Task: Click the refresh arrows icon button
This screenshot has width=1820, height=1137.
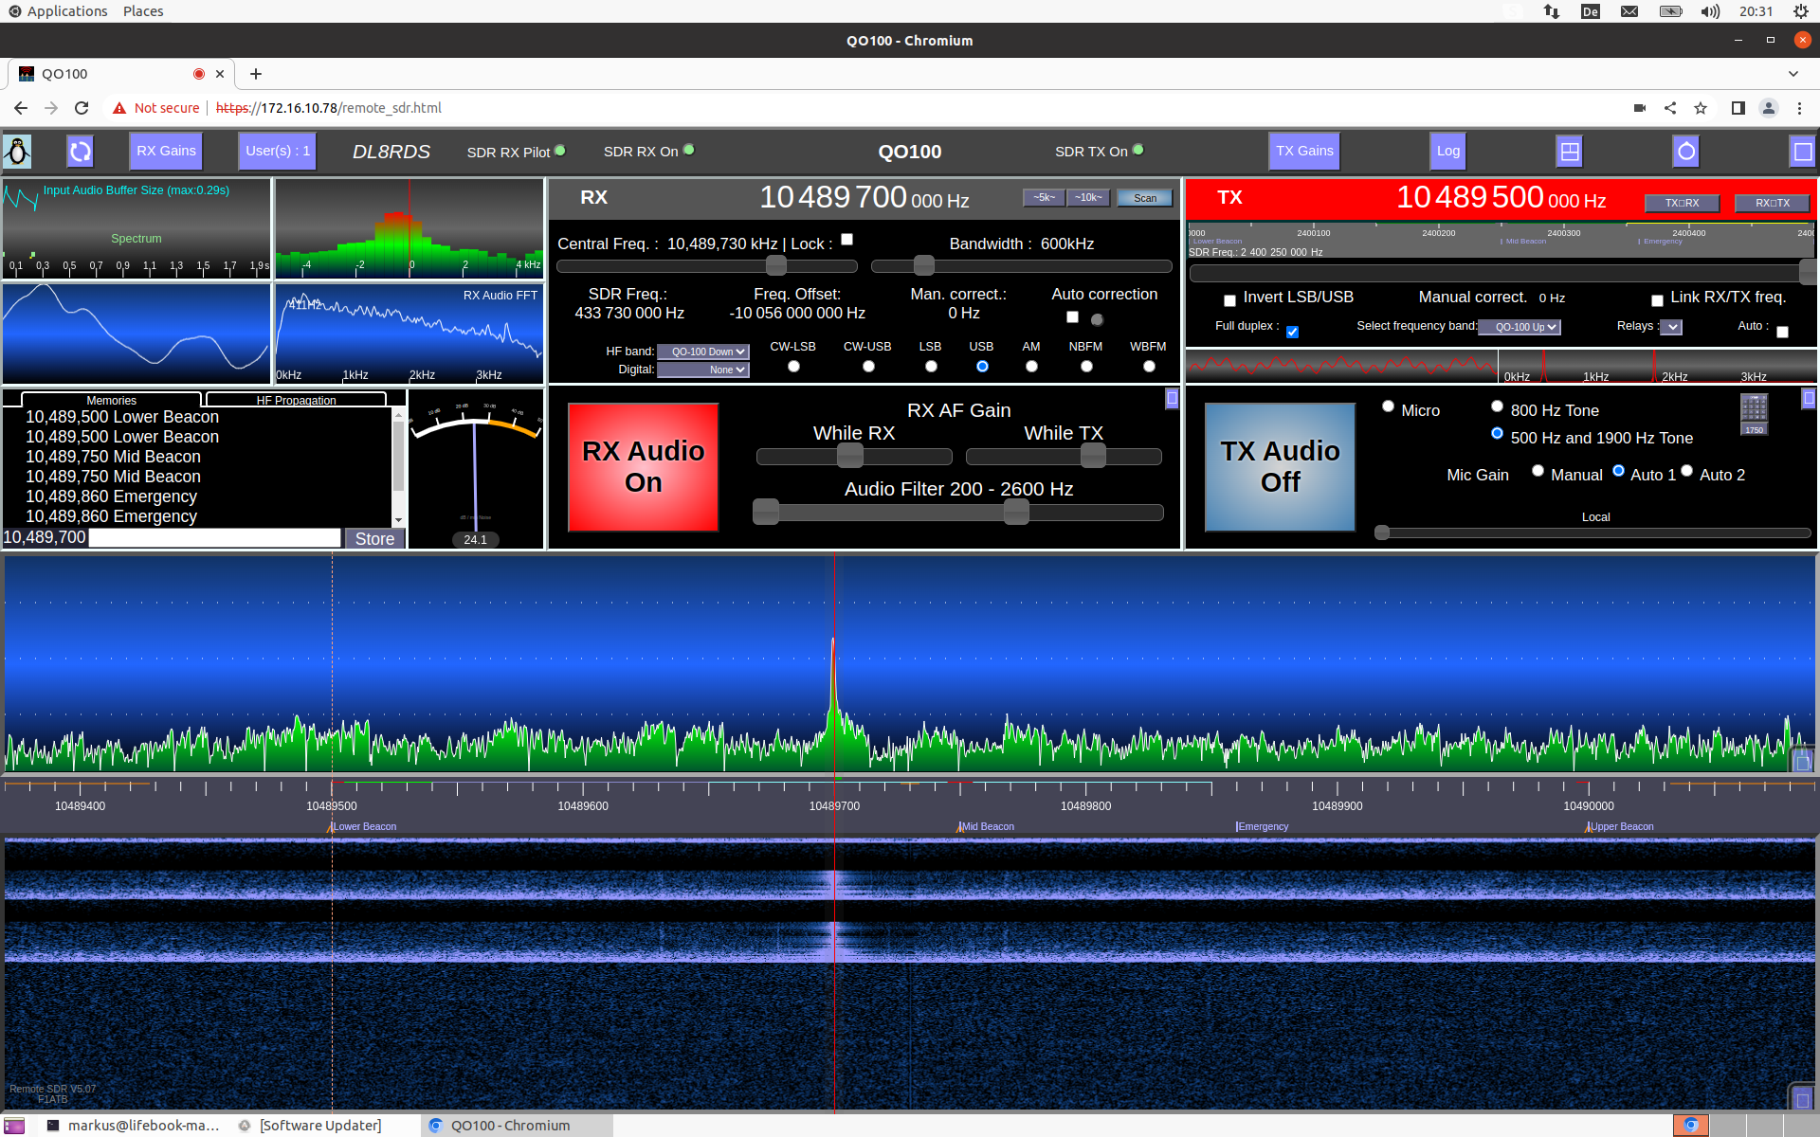Action: [81, 152]
